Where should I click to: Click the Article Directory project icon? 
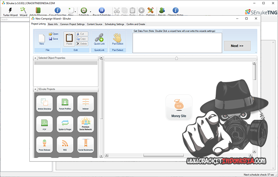(x=44, y=104)
